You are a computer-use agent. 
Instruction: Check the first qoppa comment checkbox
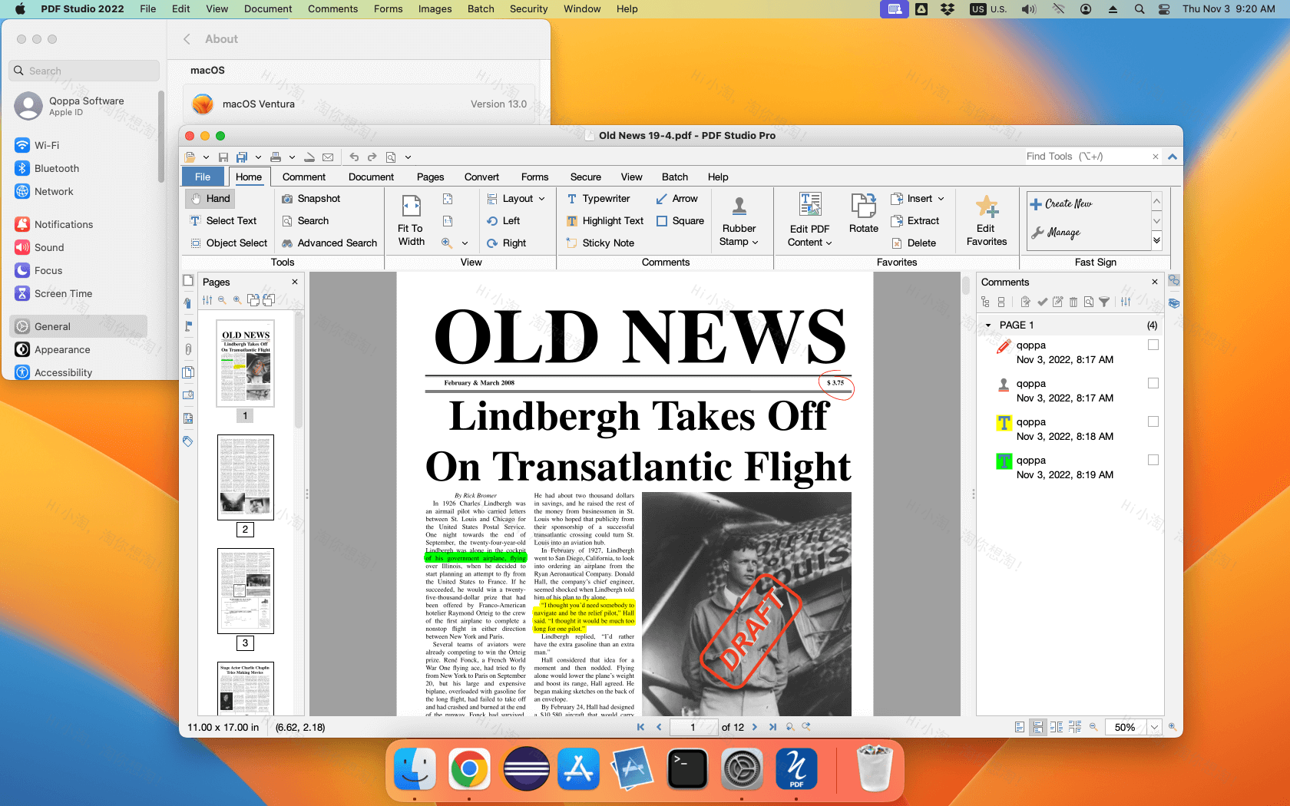[1153, 345]
